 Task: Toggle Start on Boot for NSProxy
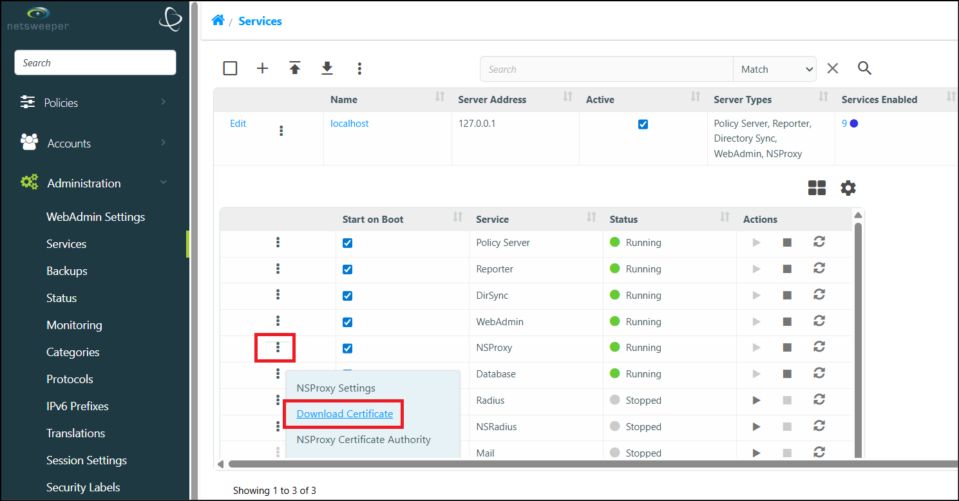[x=347, y=348]
